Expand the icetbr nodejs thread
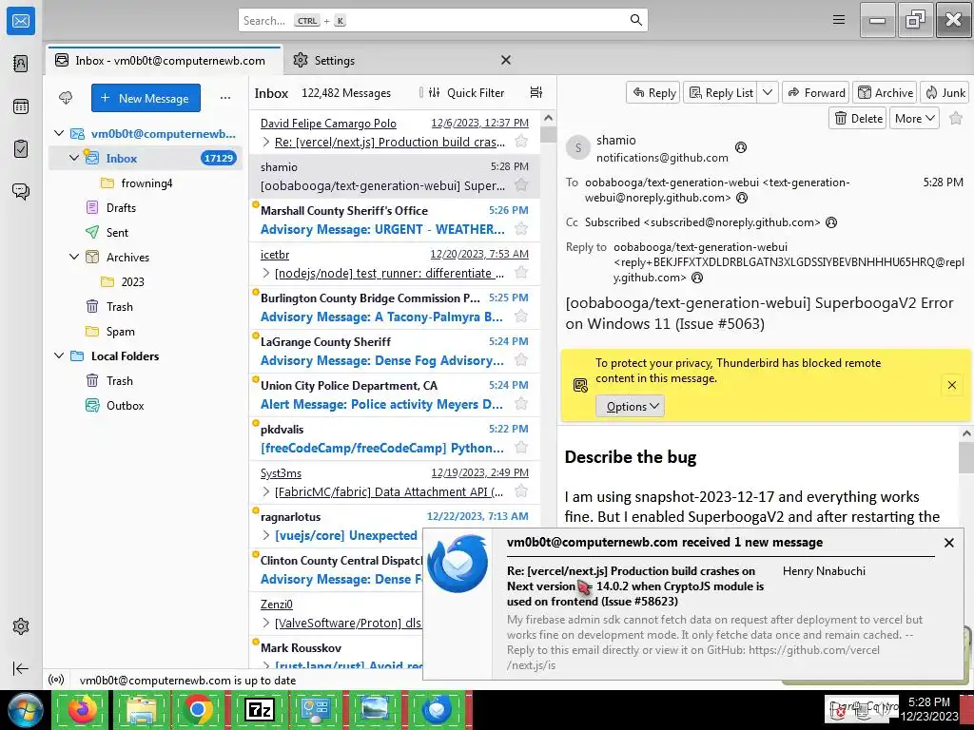Viewport: 974px width, 730px height. point(266,273)
